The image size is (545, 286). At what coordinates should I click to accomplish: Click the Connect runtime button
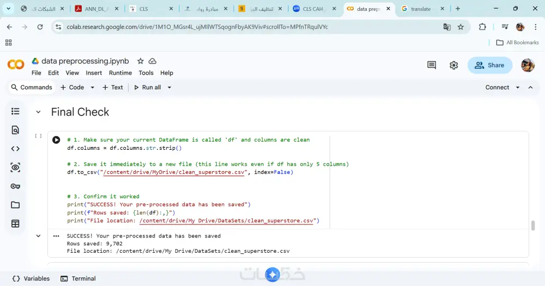point(497,88)
